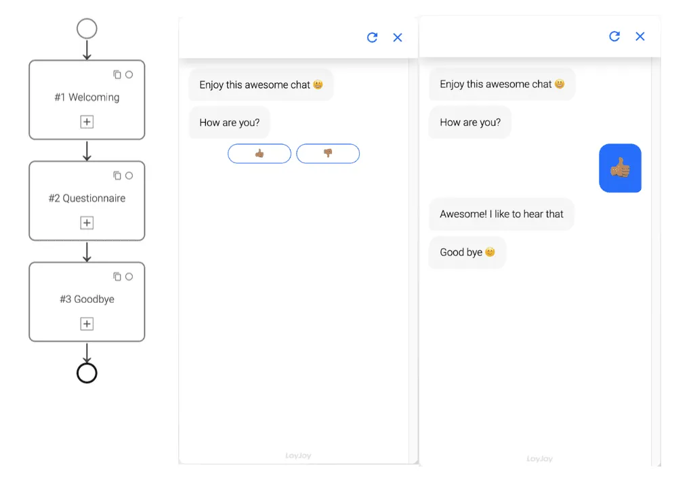
Task: Close the left chat preview
Action: point(398,37)
